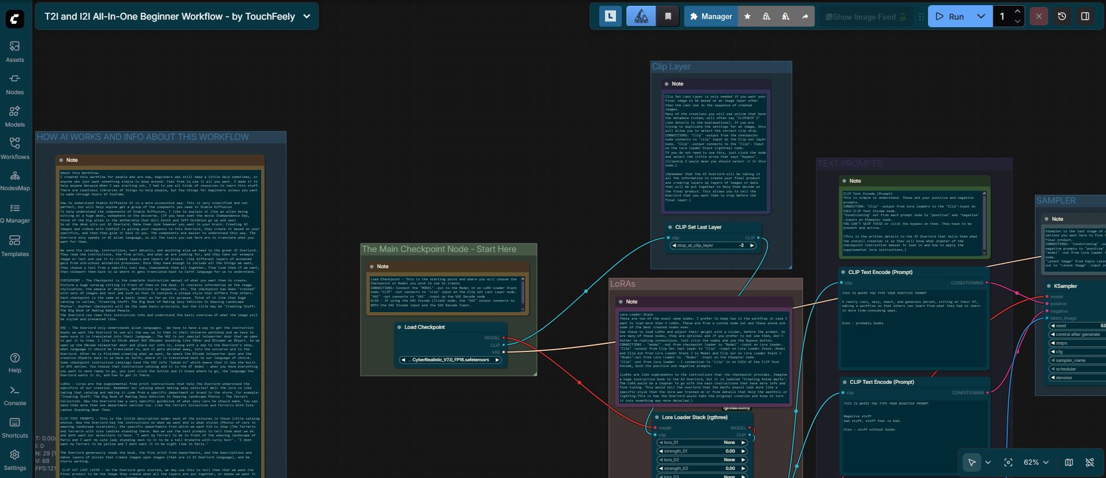Image resolution: width=1106 pixels, height=478 pixels.
Task: Expand the workflow title dropdown
Action: [307, 16]
